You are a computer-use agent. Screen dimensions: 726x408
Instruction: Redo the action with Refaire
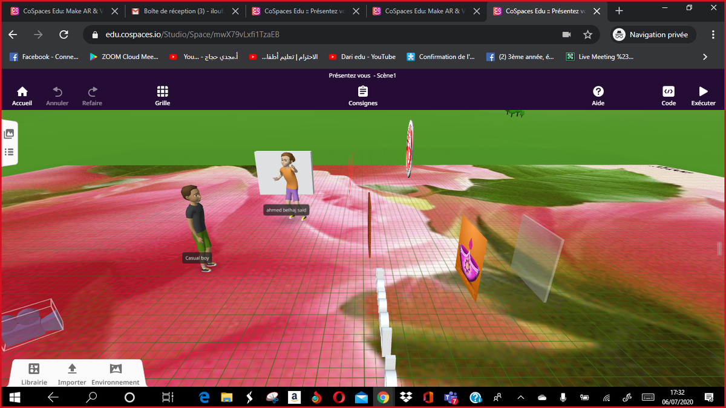click(92, 96)
